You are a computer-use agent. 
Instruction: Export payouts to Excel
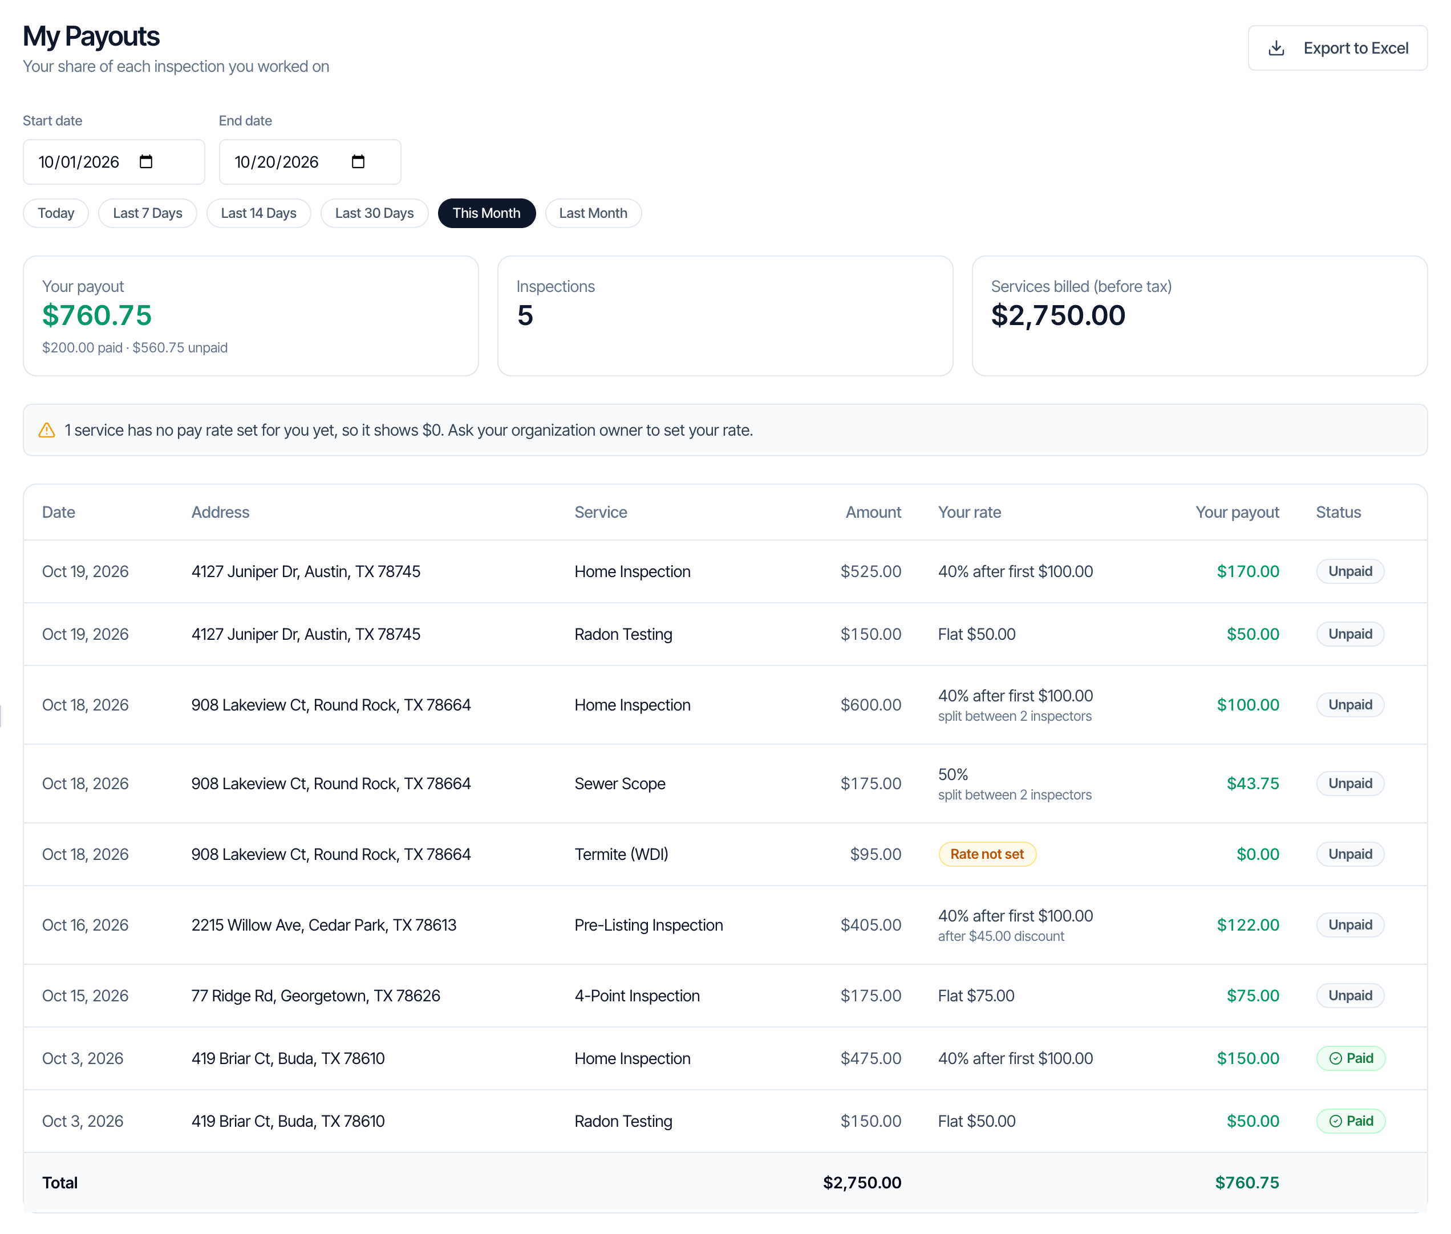[1337, 47]
